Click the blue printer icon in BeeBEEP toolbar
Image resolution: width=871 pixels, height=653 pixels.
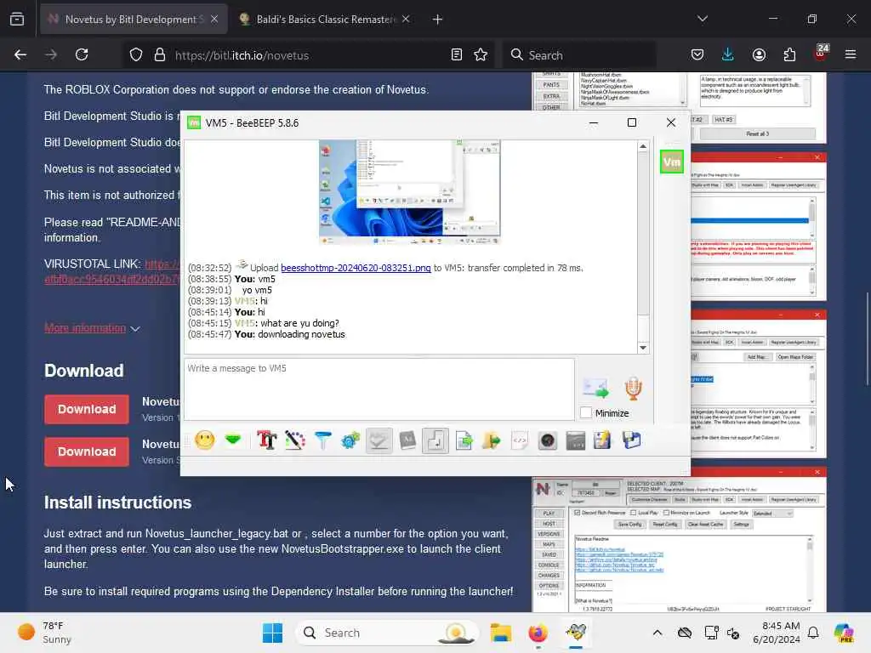point(632,441)
